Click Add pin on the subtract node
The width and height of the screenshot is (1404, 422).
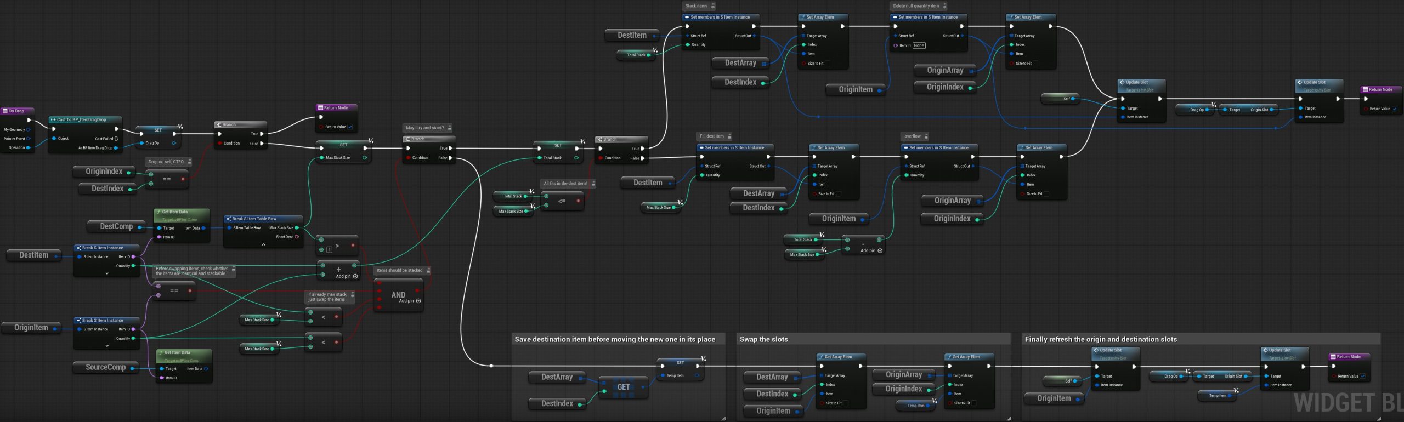(x=880, y=251)
